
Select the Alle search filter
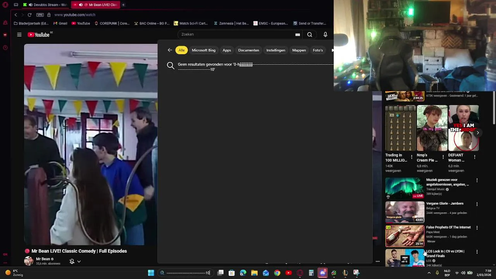click(181, 50)
